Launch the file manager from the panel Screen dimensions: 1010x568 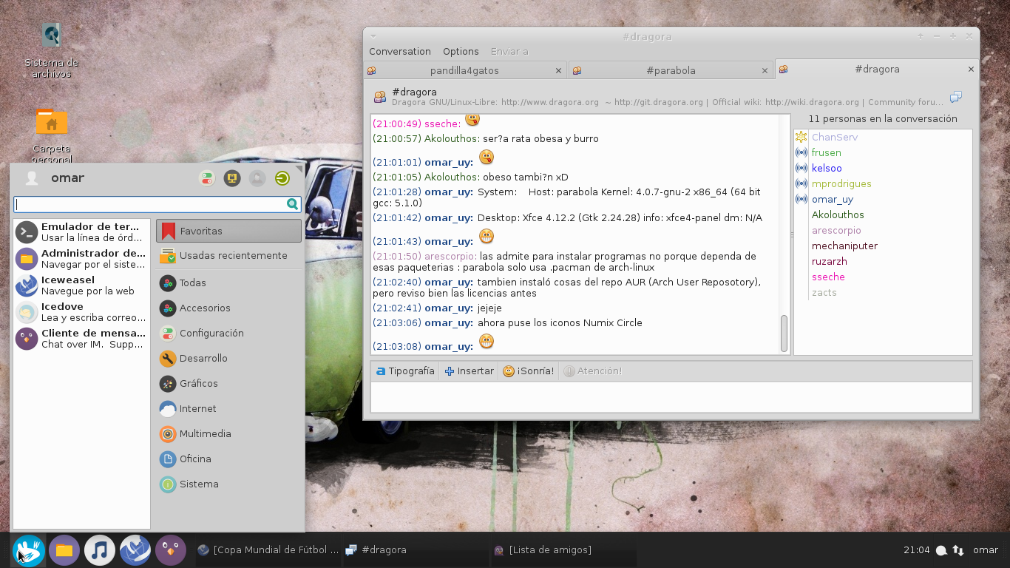[x=64, y=550]
